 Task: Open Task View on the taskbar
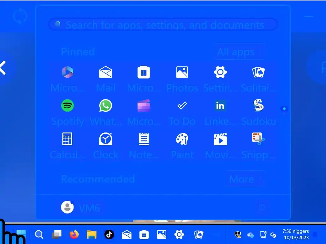pos(57,235)
